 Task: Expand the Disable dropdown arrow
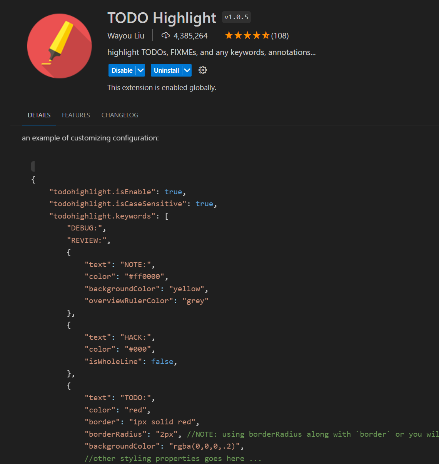(141, 70)
